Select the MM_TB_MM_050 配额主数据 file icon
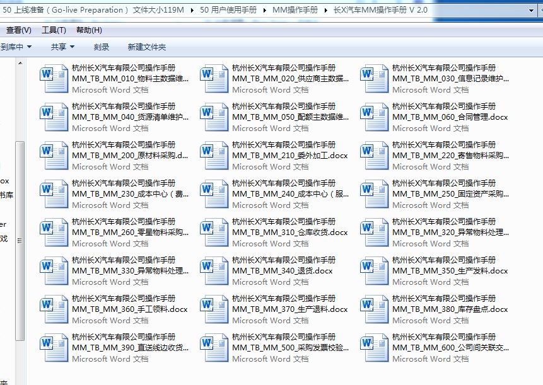The width and height of the screenshot is (543, 385). click(214, 117)
